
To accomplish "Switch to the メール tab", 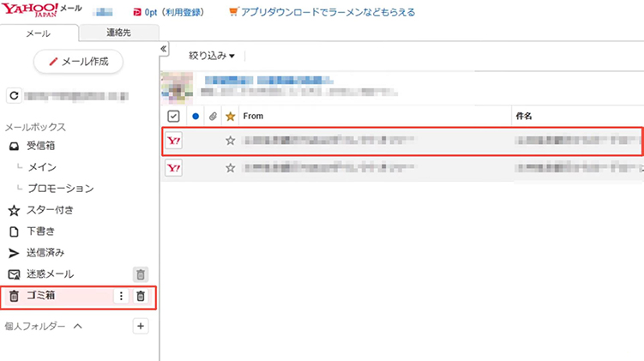I will coord(39,33).
